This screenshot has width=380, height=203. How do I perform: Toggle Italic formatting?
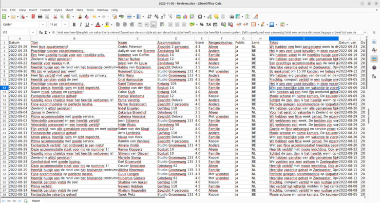pos(81,25)
